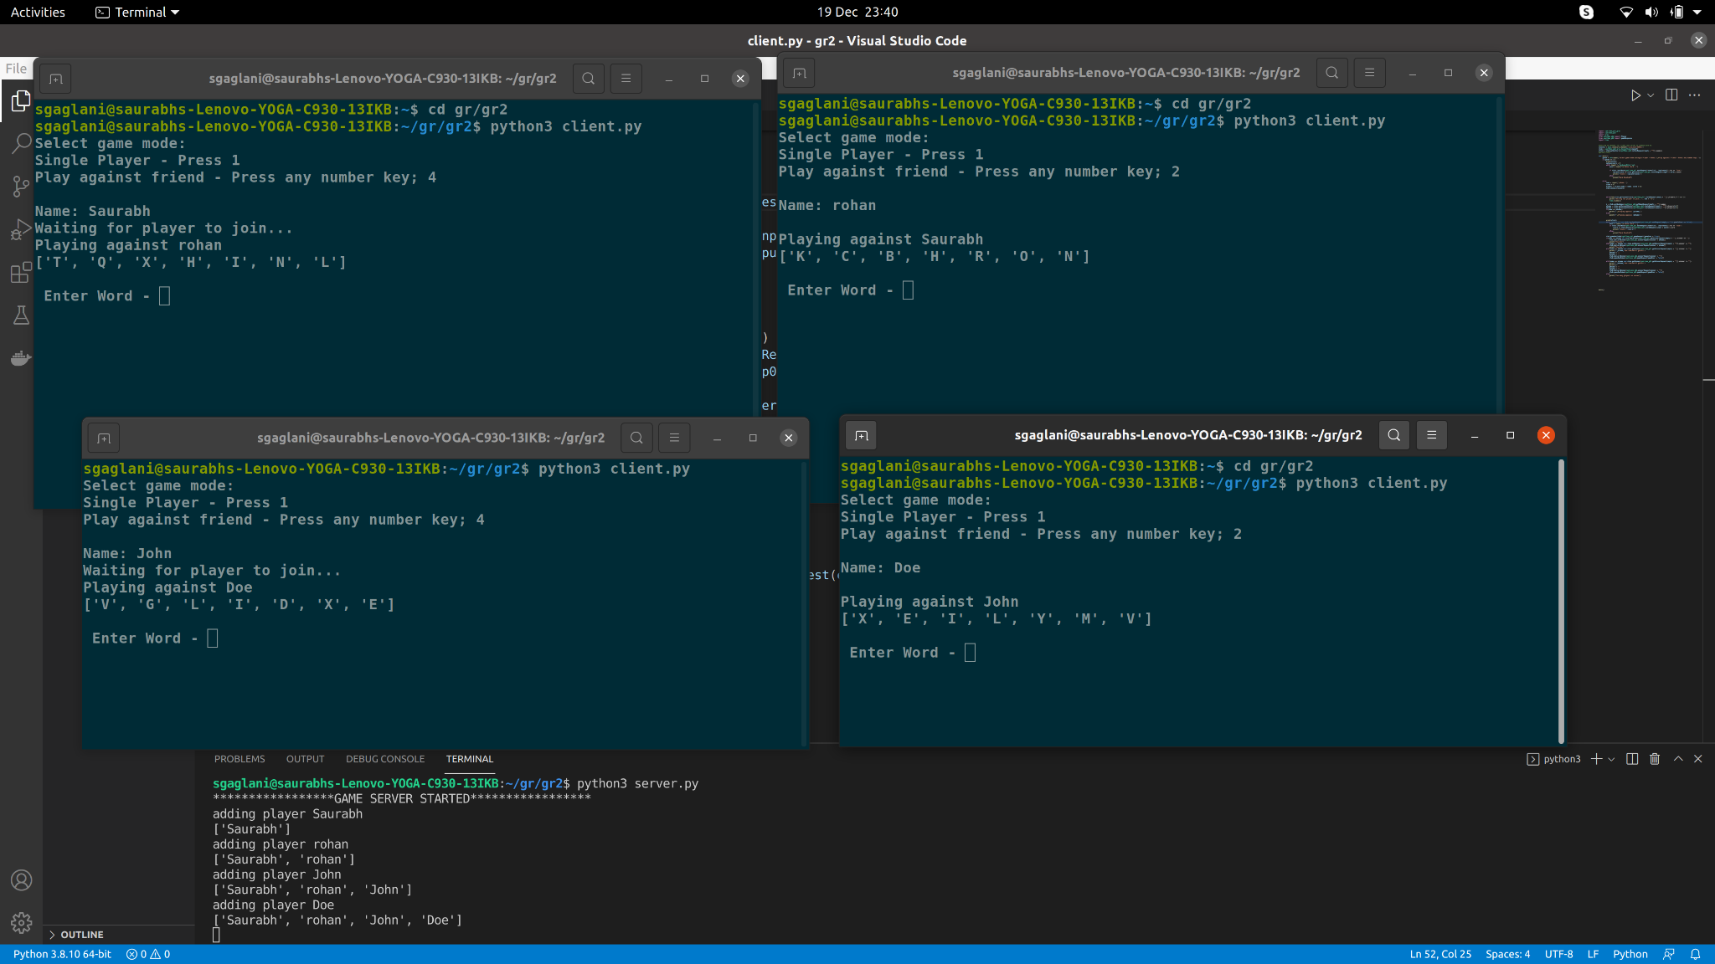Click the "adding player Saurabh" server output line

[287, 813]
